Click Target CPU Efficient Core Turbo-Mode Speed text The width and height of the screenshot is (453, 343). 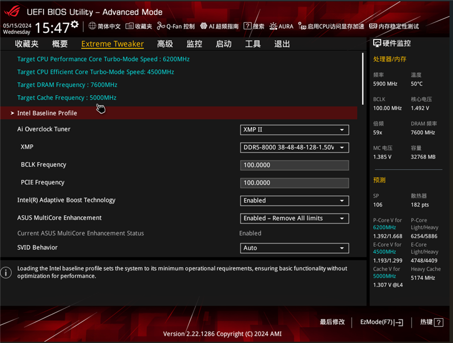pyautogui.click(x=96, y=72)
